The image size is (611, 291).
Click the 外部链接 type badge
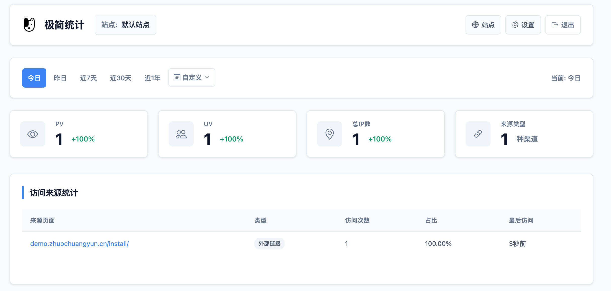tap(269, 243)
